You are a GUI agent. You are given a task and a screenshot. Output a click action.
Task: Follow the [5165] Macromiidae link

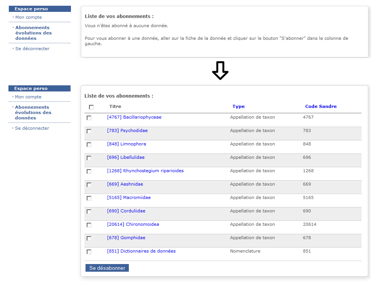click(x=129, y=197)
